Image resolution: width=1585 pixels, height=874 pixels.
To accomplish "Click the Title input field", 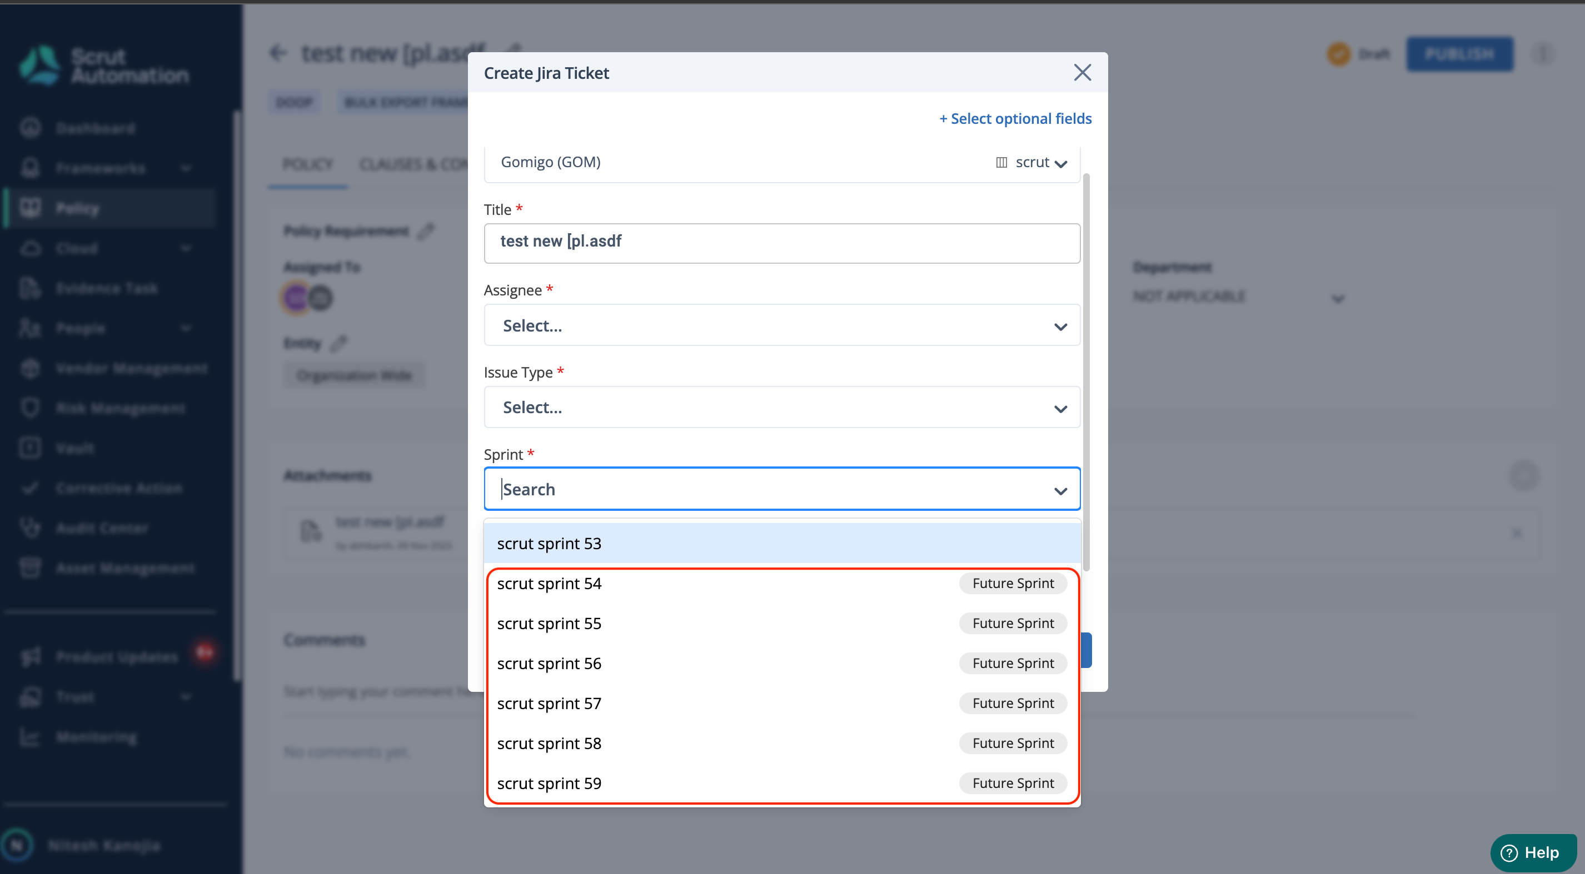I will [x=781, y=242].
